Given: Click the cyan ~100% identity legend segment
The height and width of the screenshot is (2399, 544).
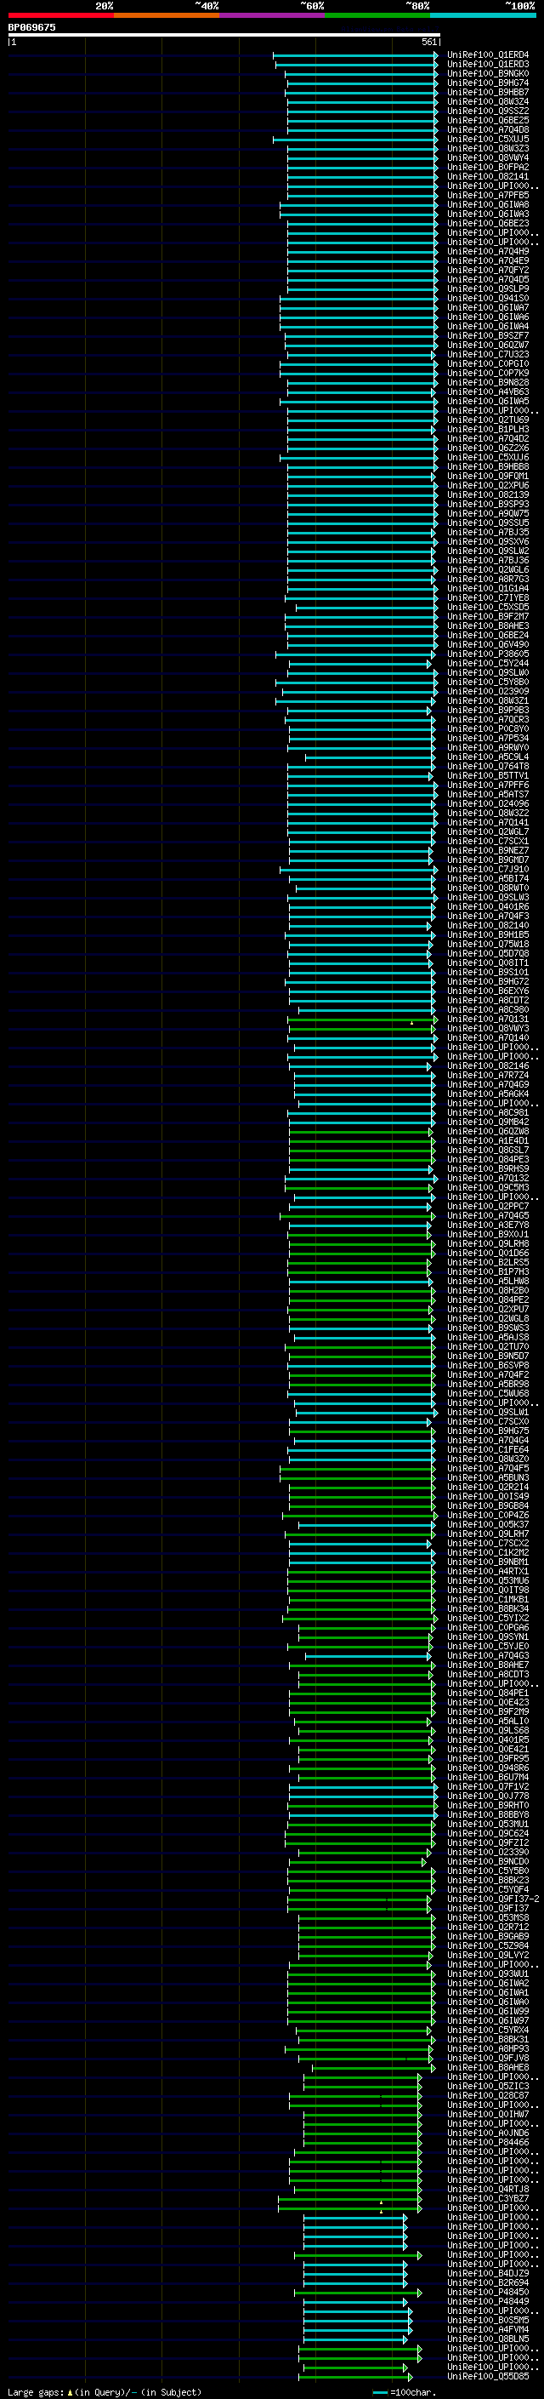Looking at the screenshot, I should 483,16.
